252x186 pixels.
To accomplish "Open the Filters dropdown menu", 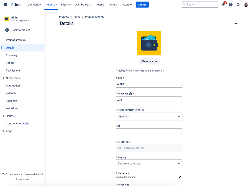I will point(66,5).
